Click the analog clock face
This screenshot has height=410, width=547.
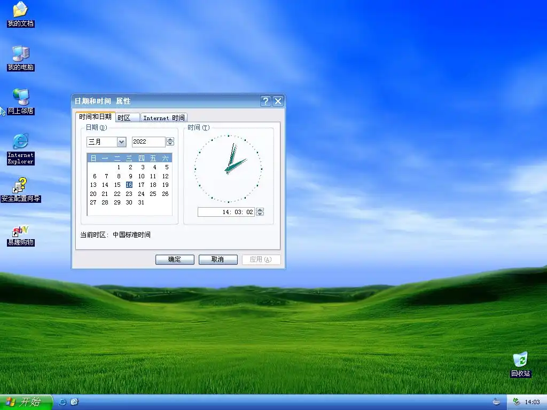(x=229, y=169)
